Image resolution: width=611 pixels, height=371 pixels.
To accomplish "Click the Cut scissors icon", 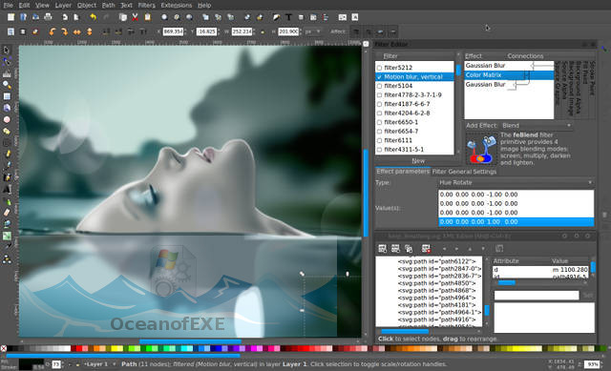I will point(135,17).
